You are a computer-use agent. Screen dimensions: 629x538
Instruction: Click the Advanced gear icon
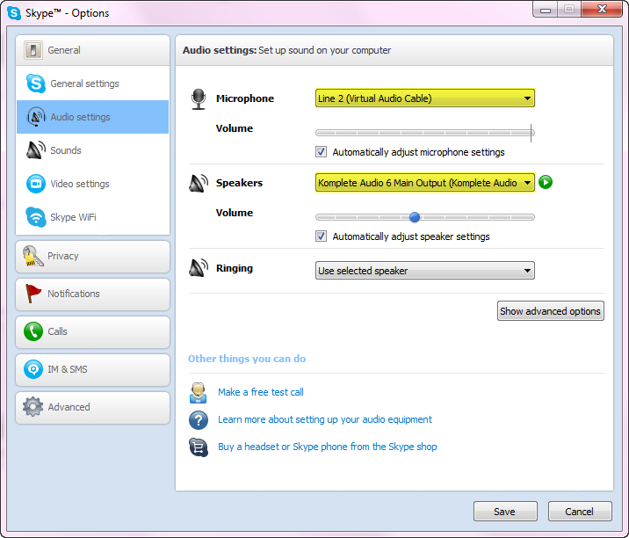tap(33, 407)
